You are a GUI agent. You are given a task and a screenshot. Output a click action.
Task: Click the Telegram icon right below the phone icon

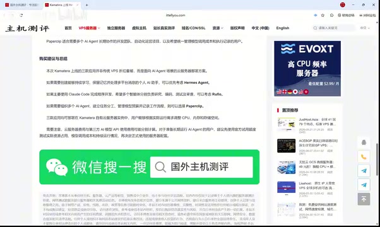click(364, 171)
